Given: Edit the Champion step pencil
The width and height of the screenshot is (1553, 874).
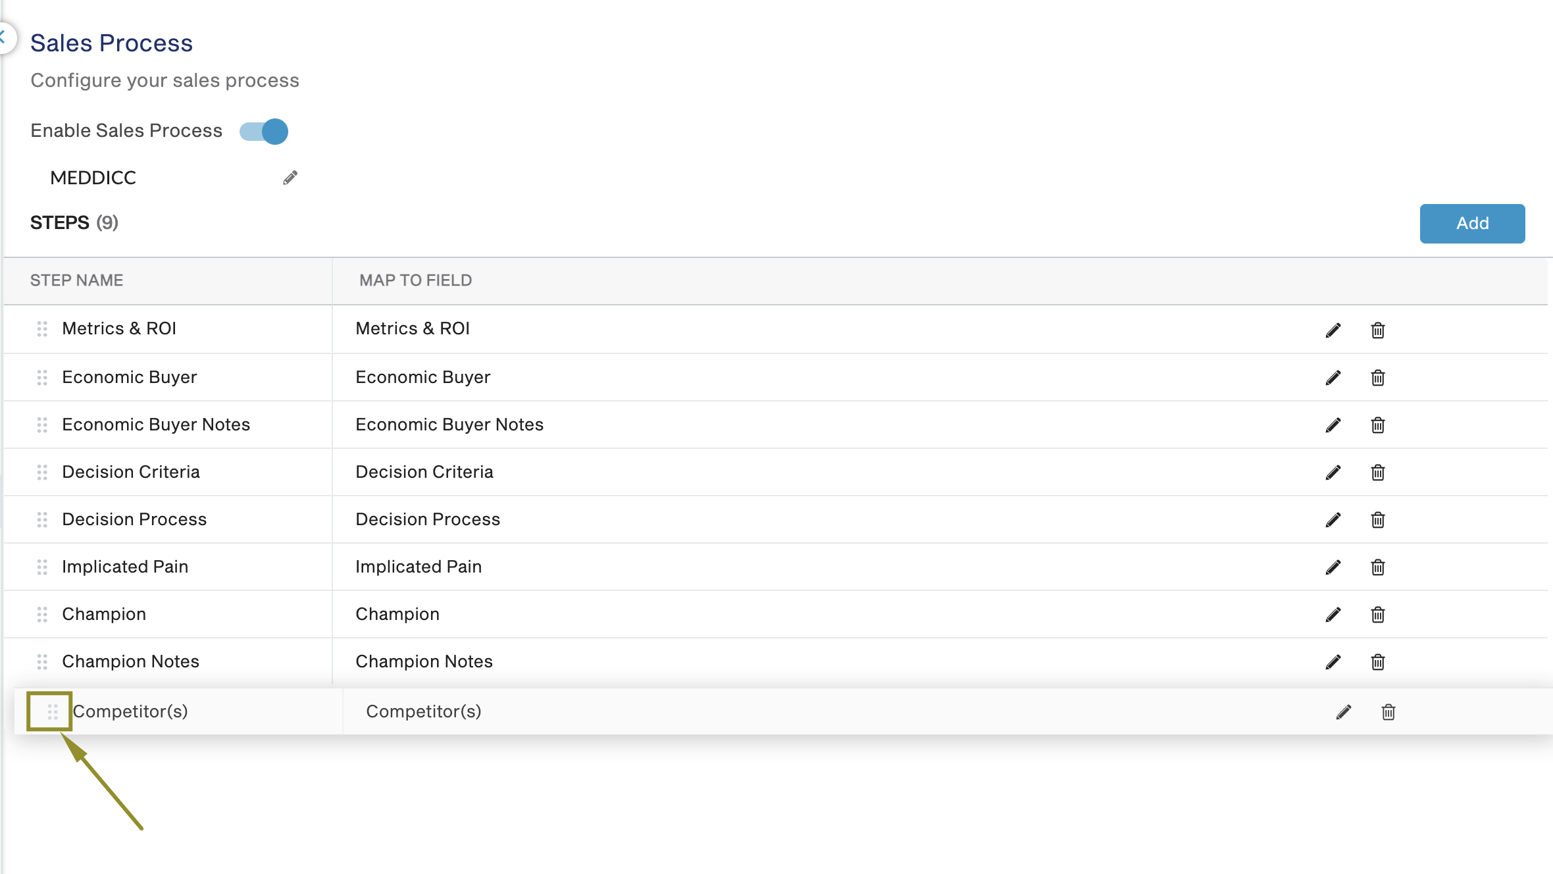Looking at the screenshot, I should (1333, 614).
